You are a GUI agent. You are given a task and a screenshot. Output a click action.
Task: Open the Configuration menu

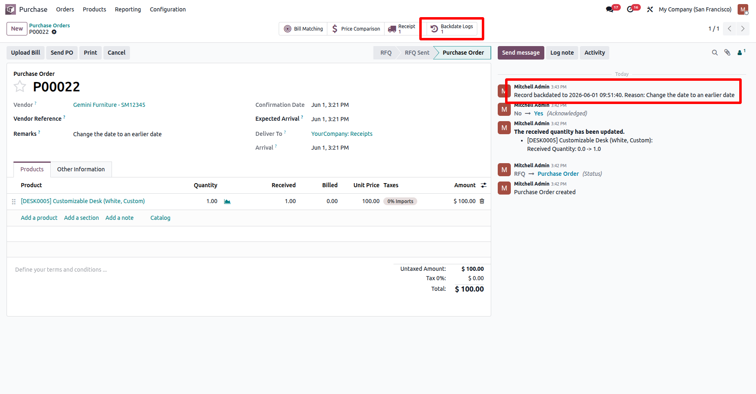[168, 9]
